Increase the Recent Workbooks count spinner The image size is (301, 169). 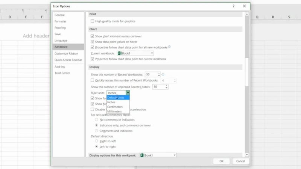[x=159, y=73]
